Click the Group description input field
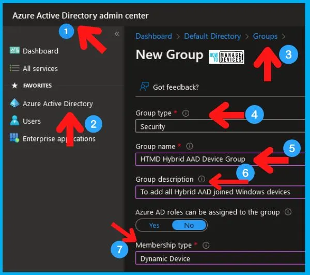 (220, 192)
